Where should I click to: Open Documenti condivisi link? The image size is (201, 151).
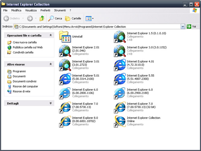(x=25, y=81)
